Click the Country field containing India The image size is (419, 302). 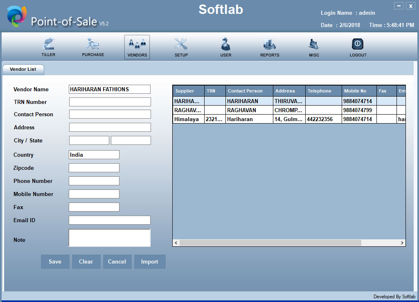94,155
